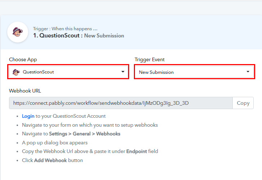Click instruction 'Click Add Webhook button'
The width and height of the screenshot is (262, 180).
pyautogui.click(x=52, y=160)
